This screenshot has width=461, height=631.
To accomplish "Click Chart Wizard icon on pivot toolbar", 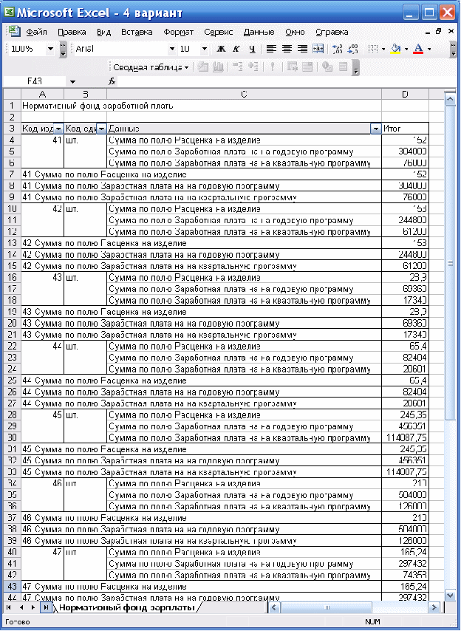I will click(219, 67).
